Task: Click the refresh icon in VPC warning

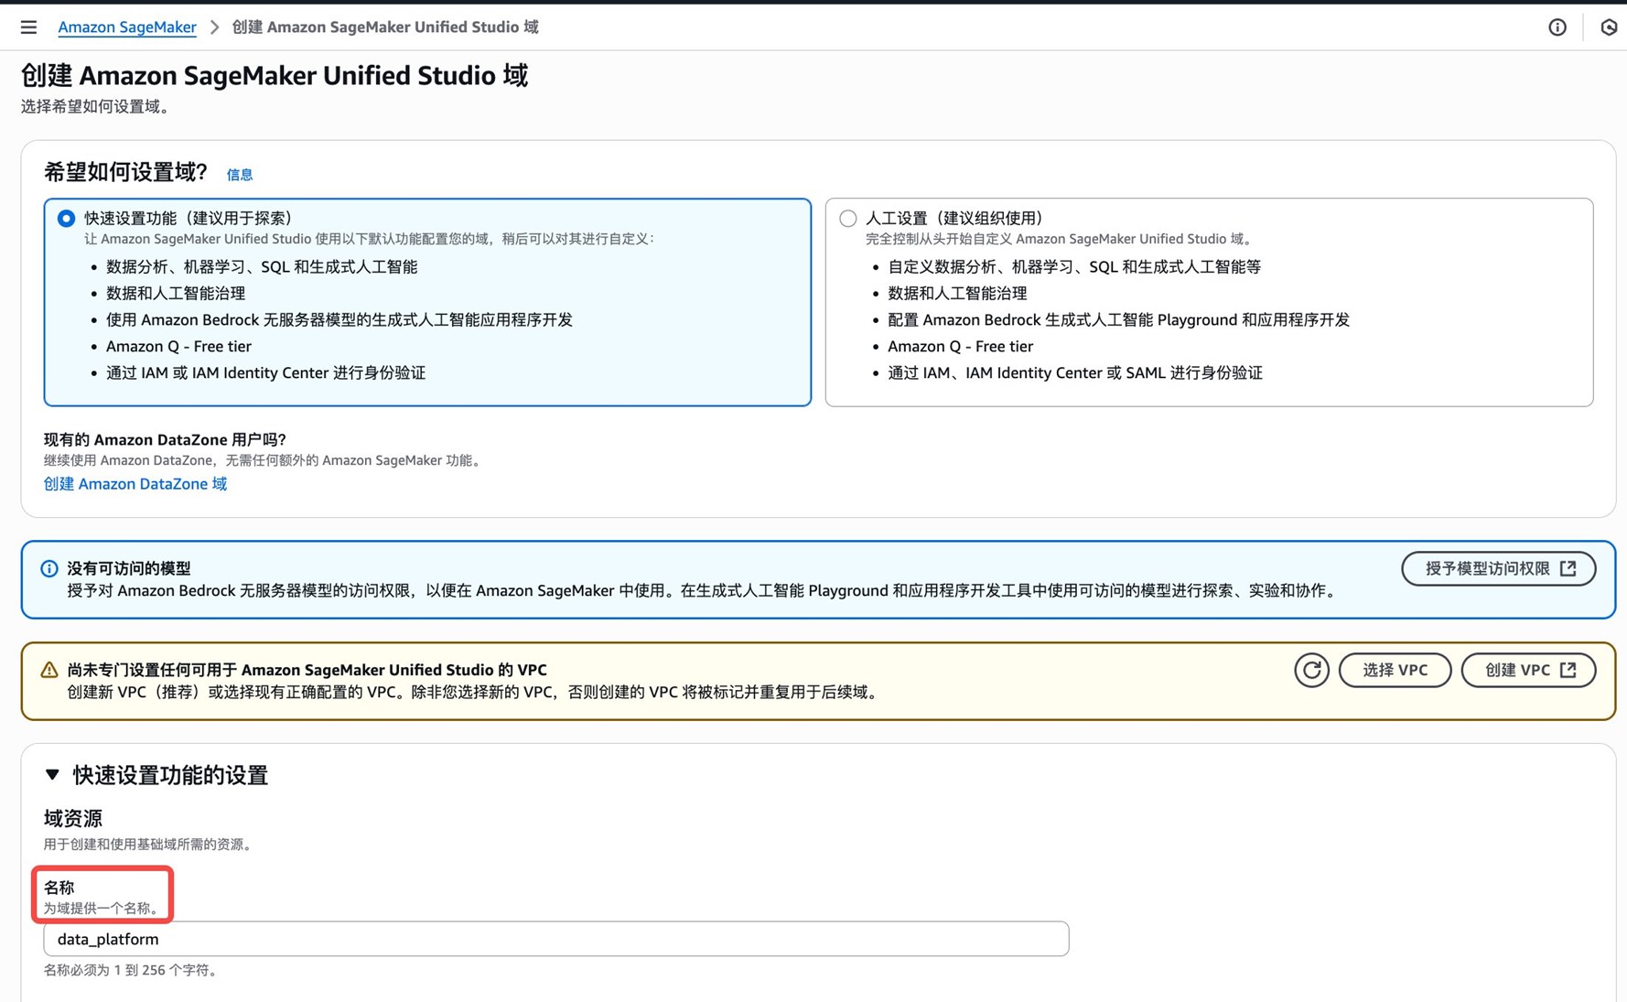Action: 1311,670
